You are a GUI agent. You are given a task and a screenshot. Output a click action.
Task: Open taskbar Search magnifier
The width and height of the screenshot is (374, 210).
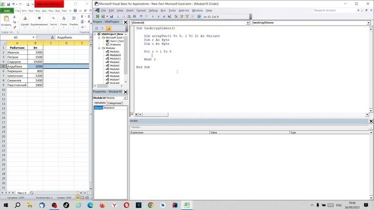click(18, 205)
